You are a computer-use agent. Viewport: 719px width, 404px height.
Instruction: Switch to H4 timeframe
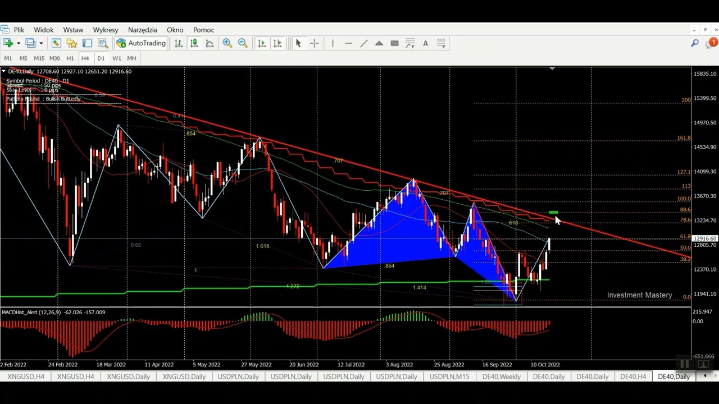[x=85, y=58]
